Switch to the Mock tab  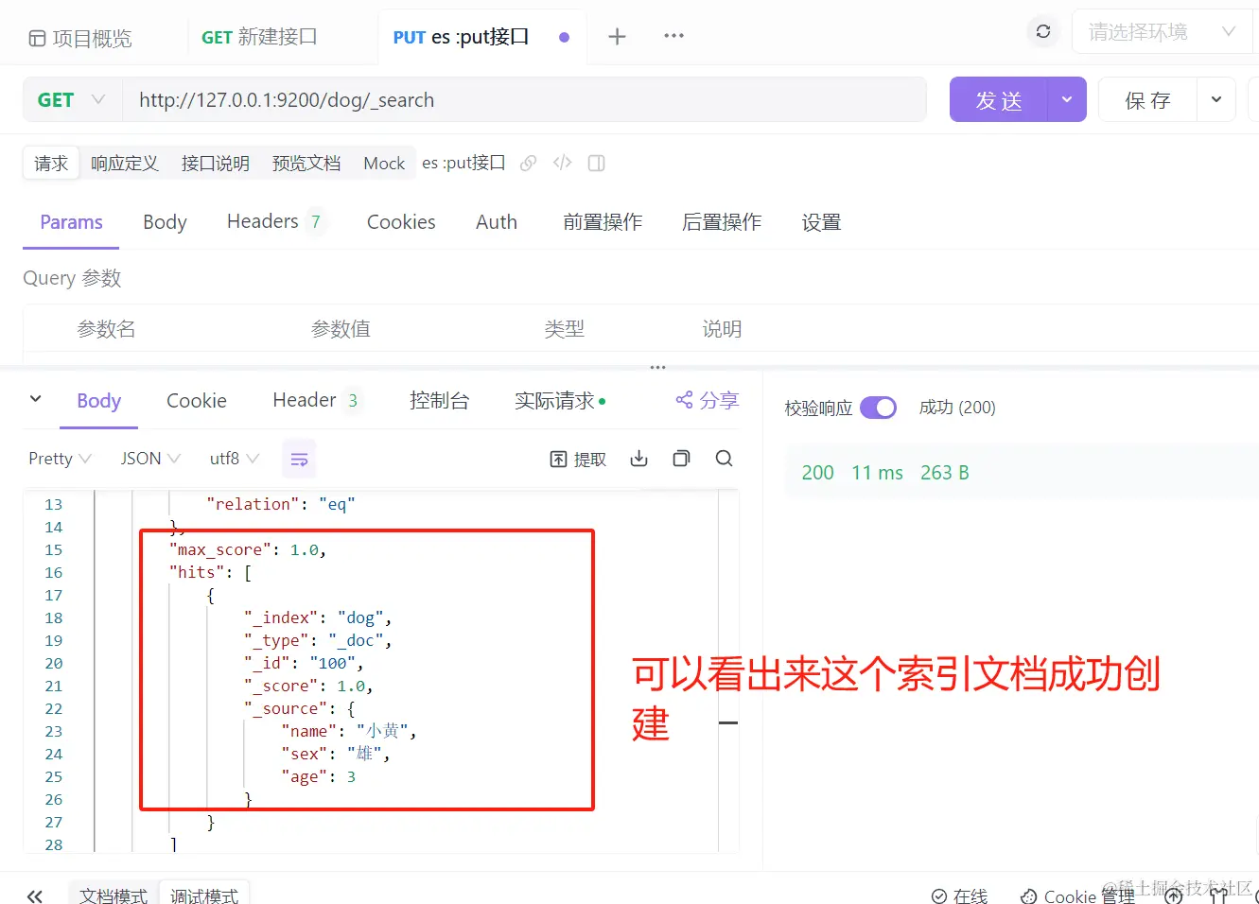pos(384,164)
